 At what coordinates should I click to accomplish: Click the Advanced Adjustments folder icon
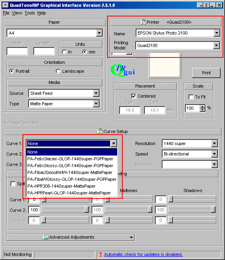coord(45,237)
